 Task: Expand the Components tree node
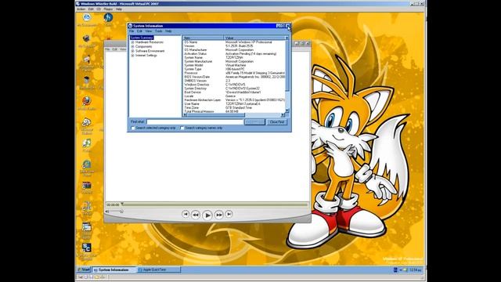[132, 47]
